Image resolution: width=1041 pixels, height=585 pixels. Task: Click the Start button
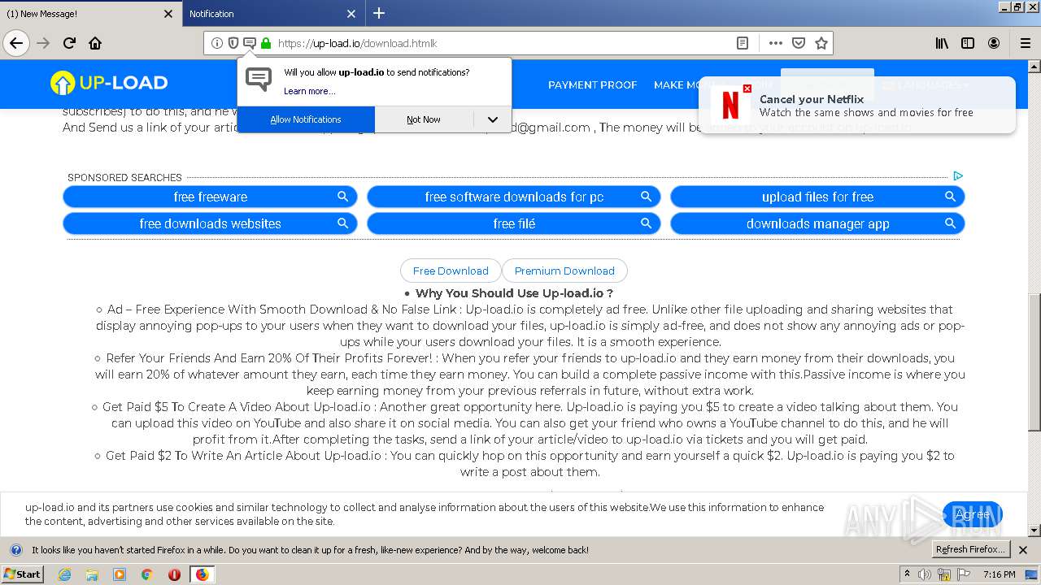pyautogui.click(x=23, y=574)
